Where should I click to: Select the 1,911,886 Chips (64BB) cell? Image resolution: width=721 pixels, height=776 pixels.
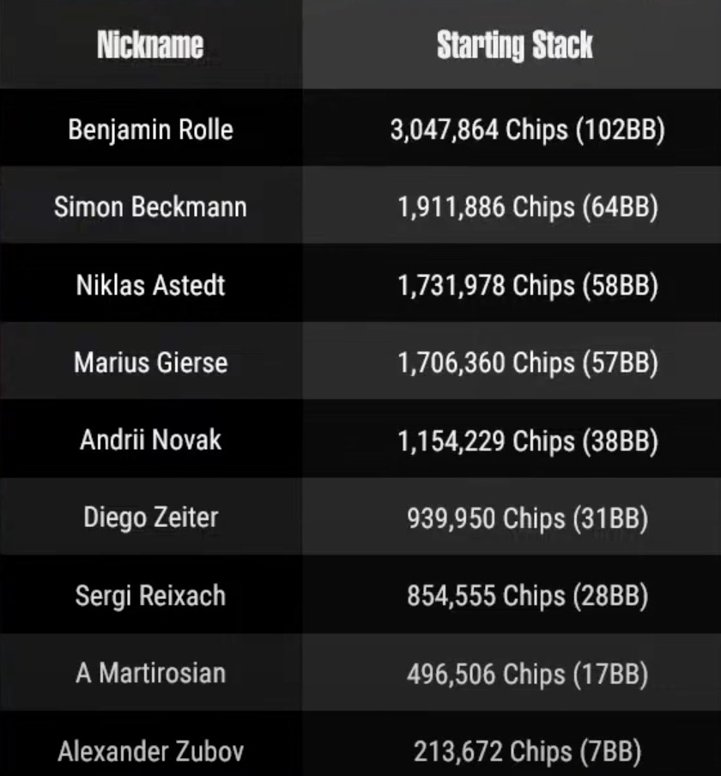coord(527,207)
